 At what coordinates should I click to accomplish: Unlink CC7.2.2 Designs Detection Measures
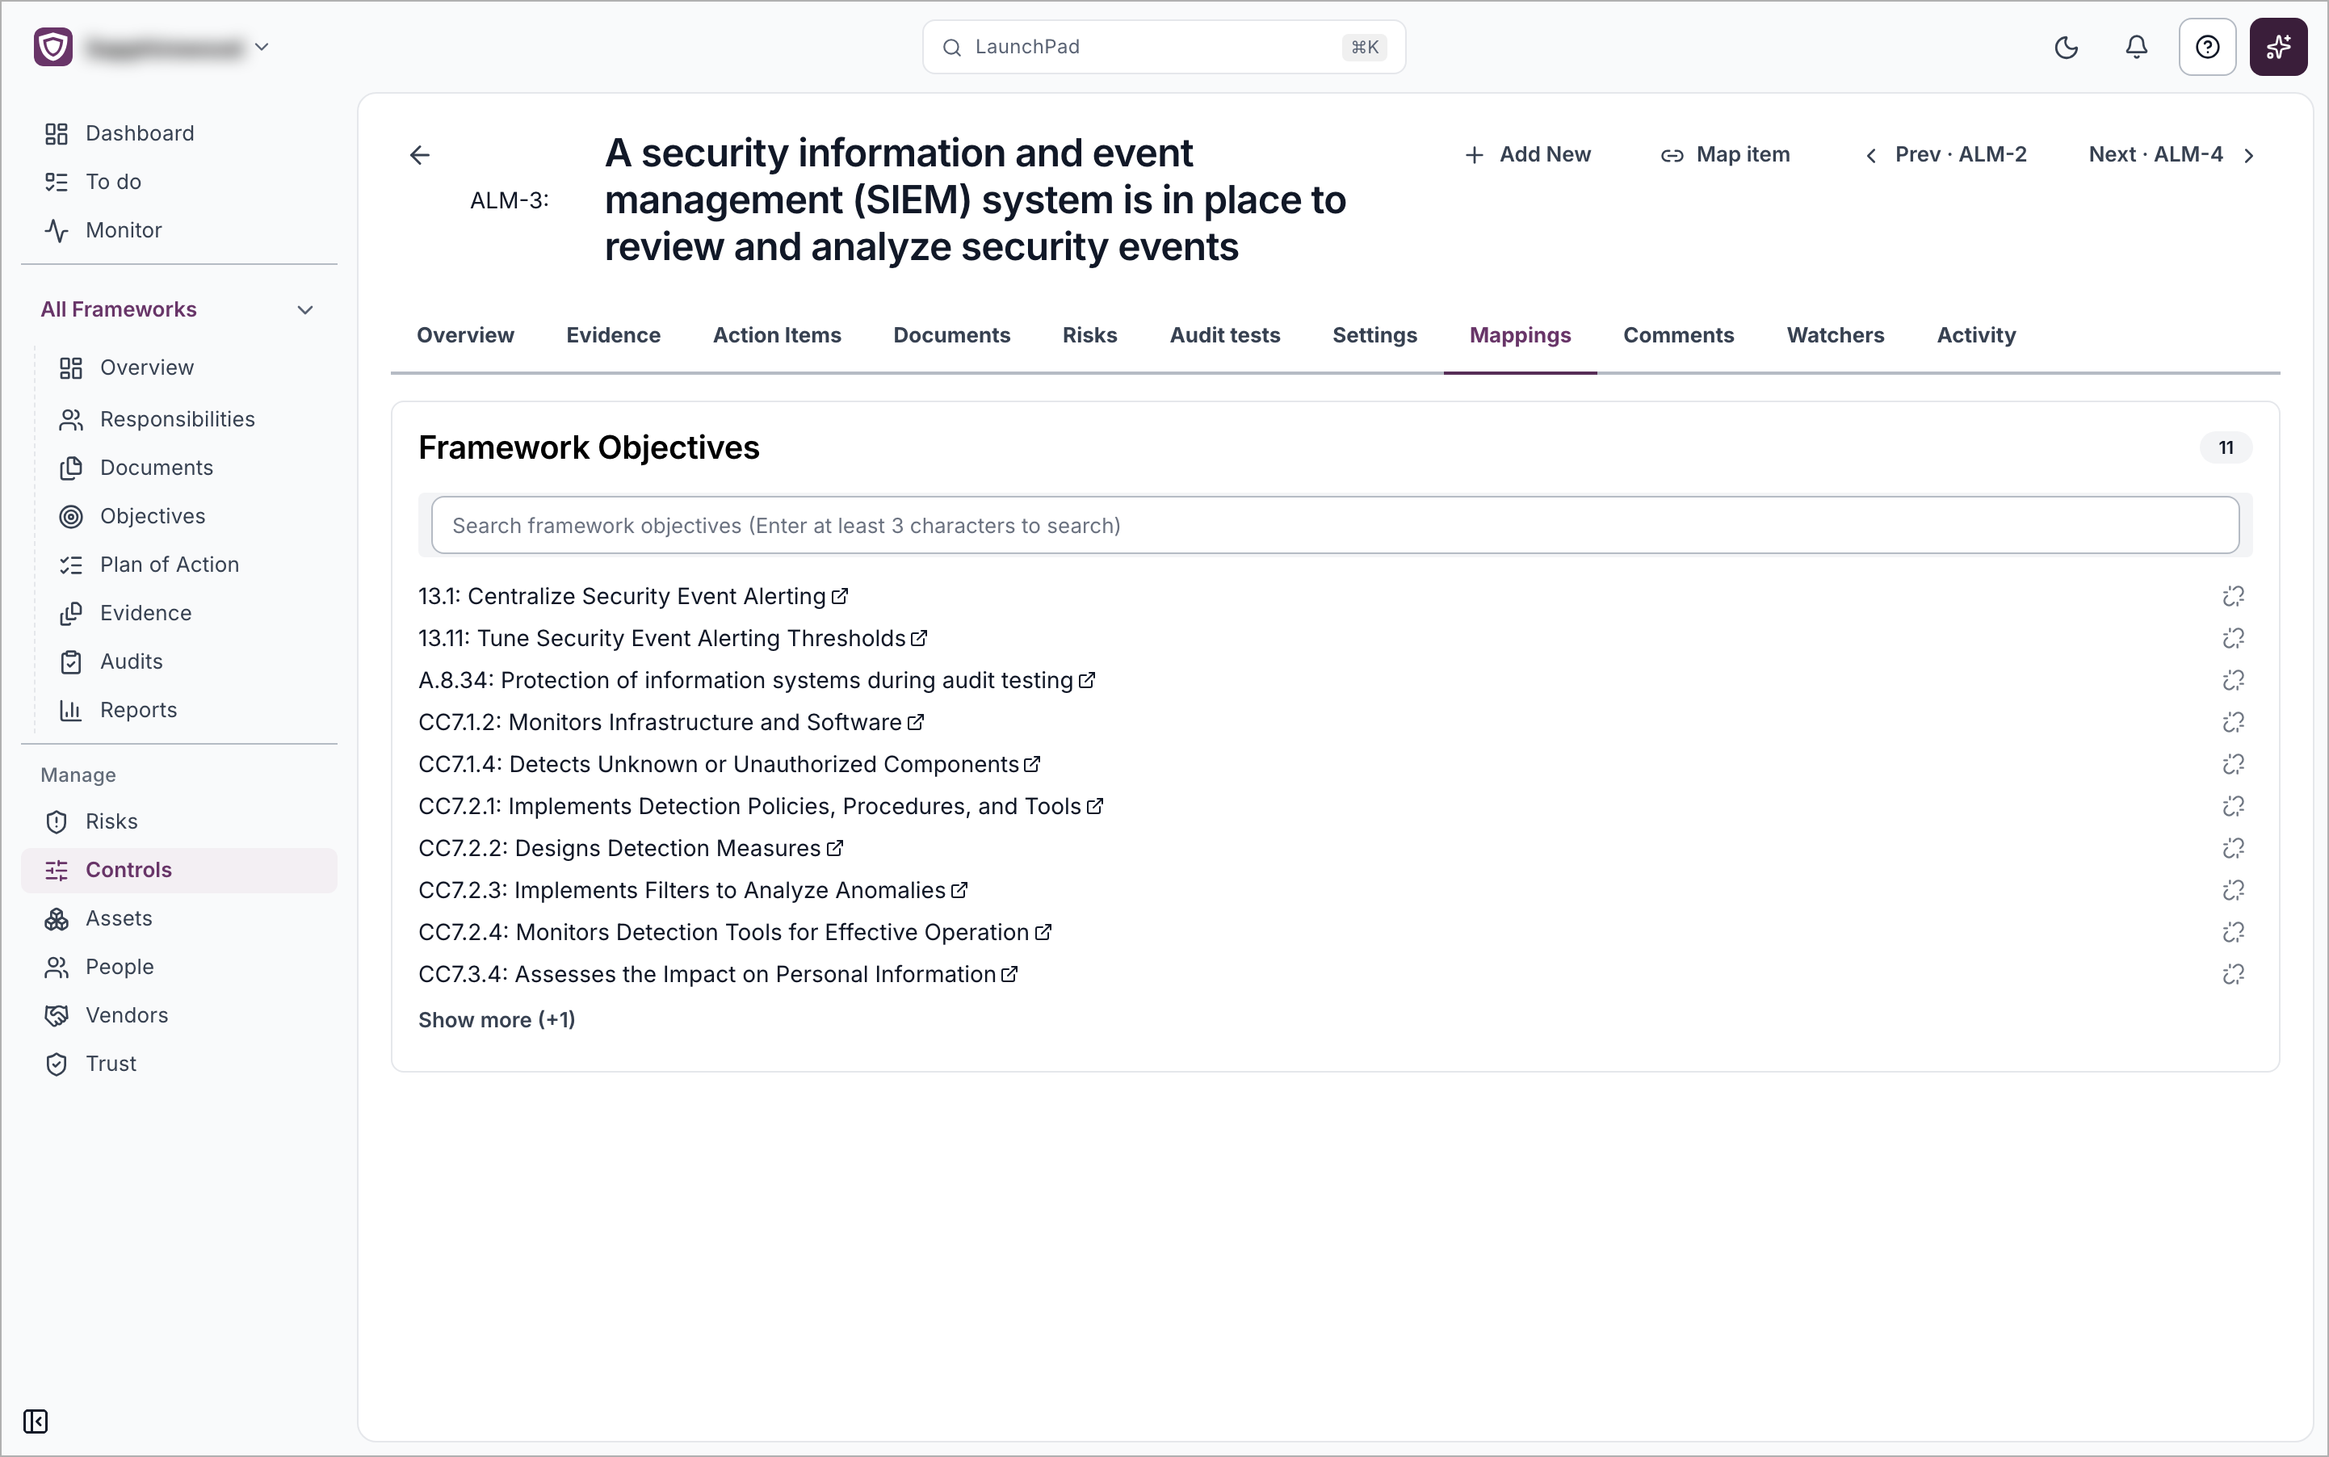[x=2233, y=848]
